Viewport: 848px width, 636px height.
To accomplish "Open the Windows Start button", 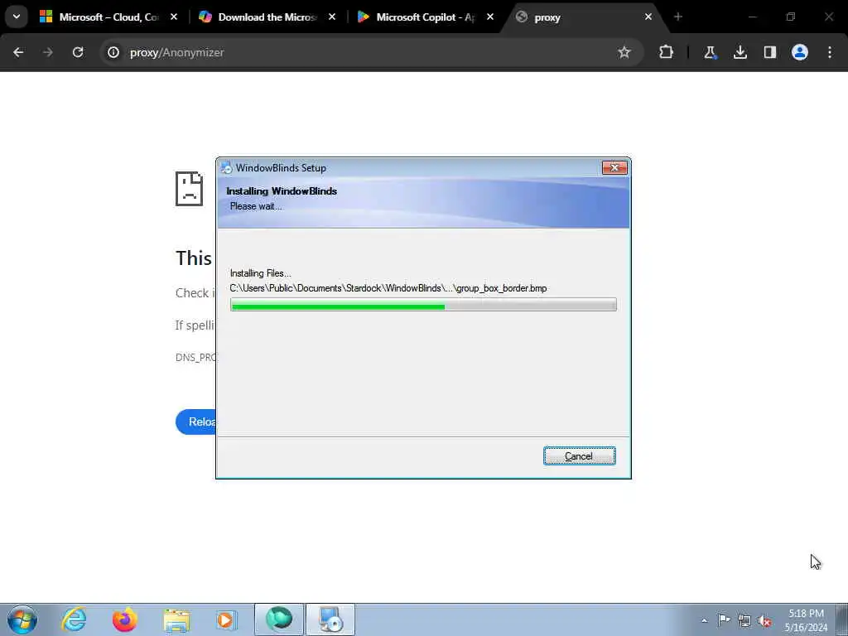I will click(x=22, y=619).
